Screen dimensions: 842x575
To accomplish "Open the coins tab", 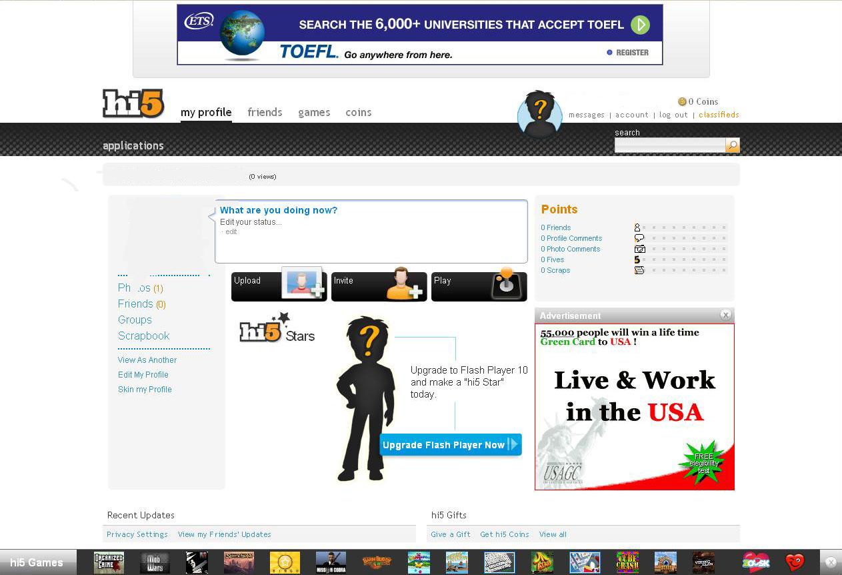I will pos(359,112).
